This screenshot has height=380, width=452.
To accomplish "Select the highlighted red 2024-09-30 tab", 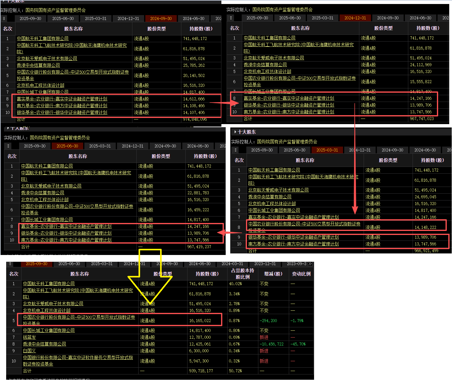I will tap(161, 18).
